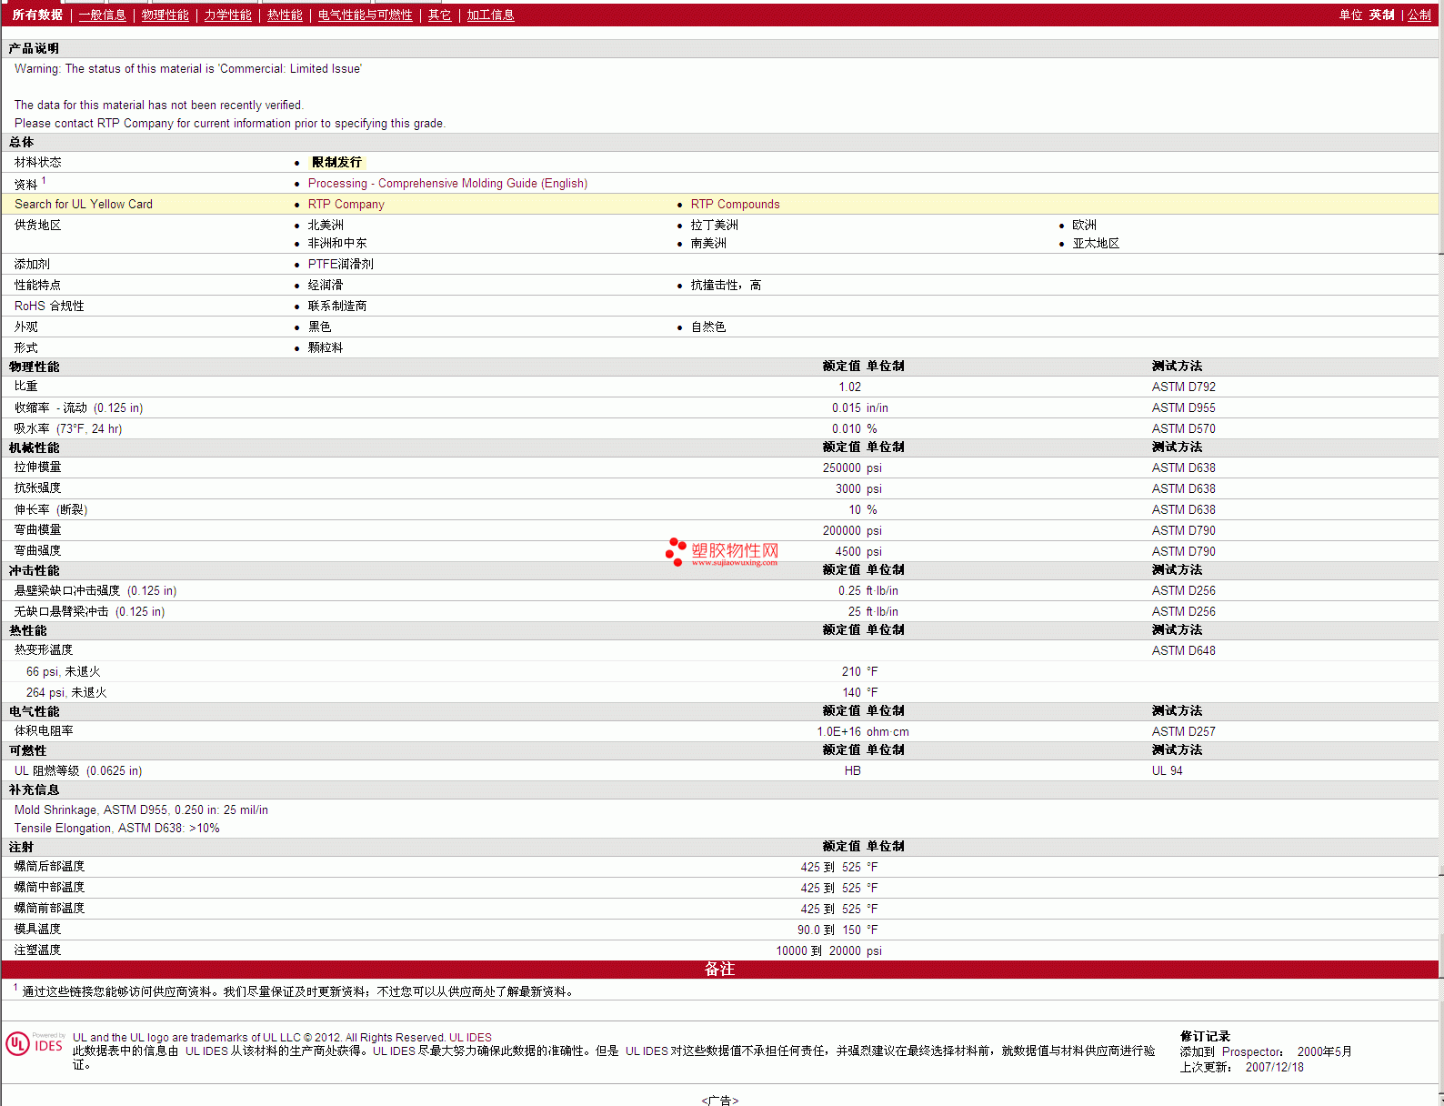Click the 广告 label at page bottom
The image size is (1444, 1106).
tap(720, 1101)
